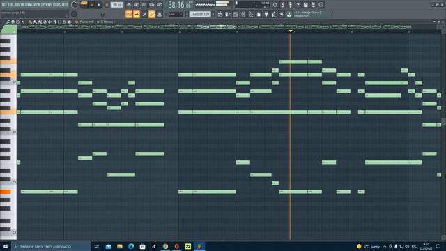This screenshot has width=446, height=251.
Task: Click the Undo history icon
Action: pyautogui.click(x=275, y=5)
